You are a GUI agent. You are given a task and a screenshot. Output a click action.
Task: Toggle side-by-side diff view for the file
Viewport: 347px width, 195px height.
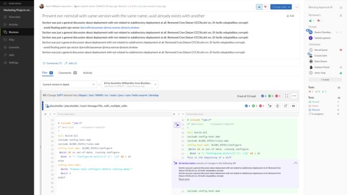[278, 106]
